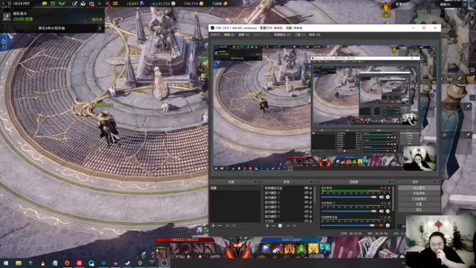Pop out the Scenes dock panel
Image resolution: width=476 pixels, height=268 pixels.
(x=255, y=182)
